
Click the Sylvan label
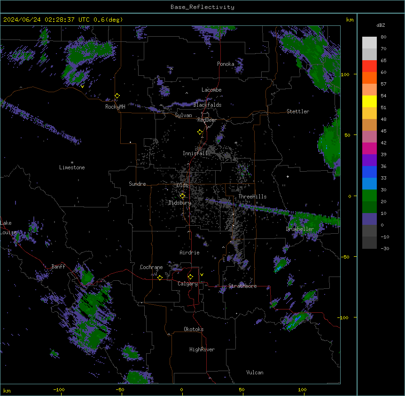[x=183, y=115]
